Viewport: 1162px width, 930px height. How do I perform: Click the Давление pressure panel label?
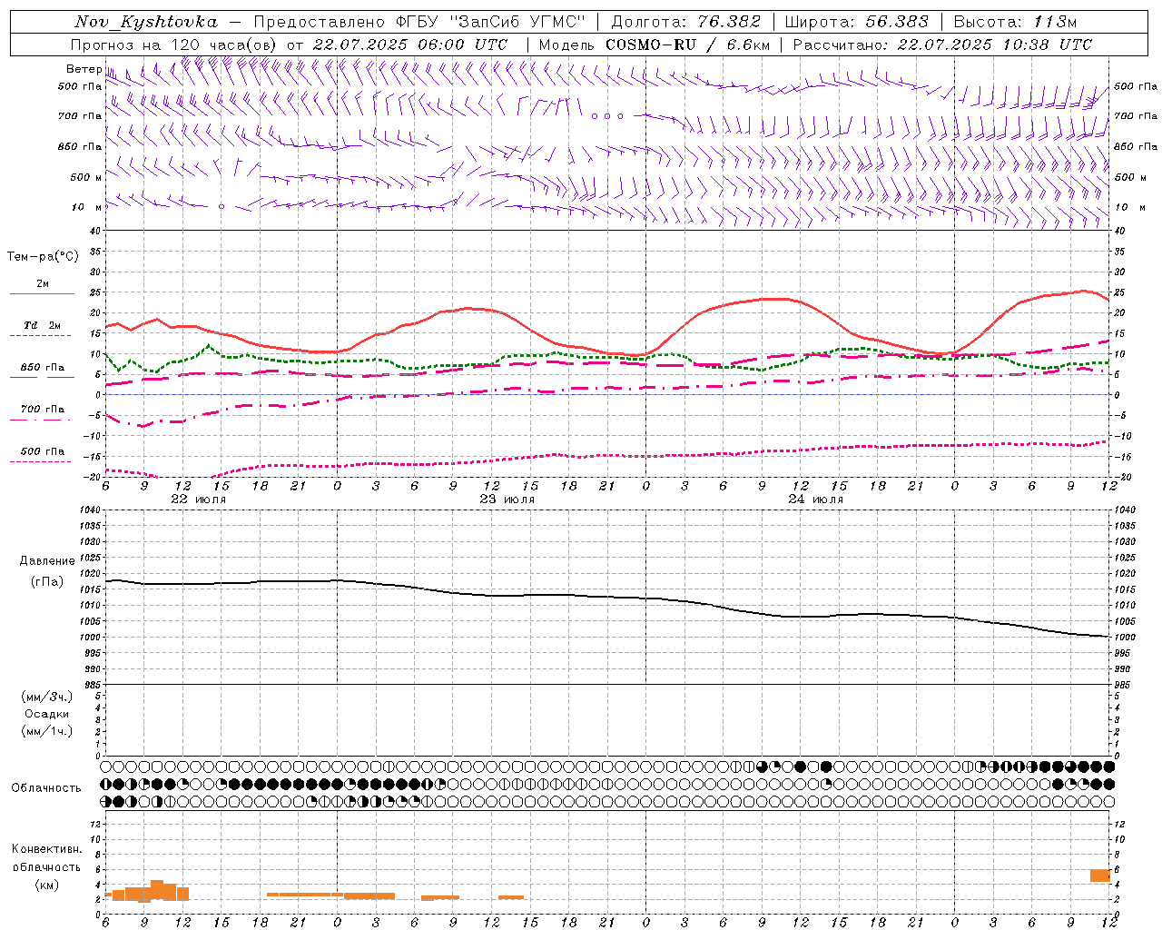[x=47, y=561]
